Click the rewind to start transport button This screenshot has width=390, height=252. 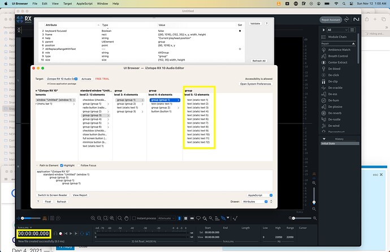point(66,233)
